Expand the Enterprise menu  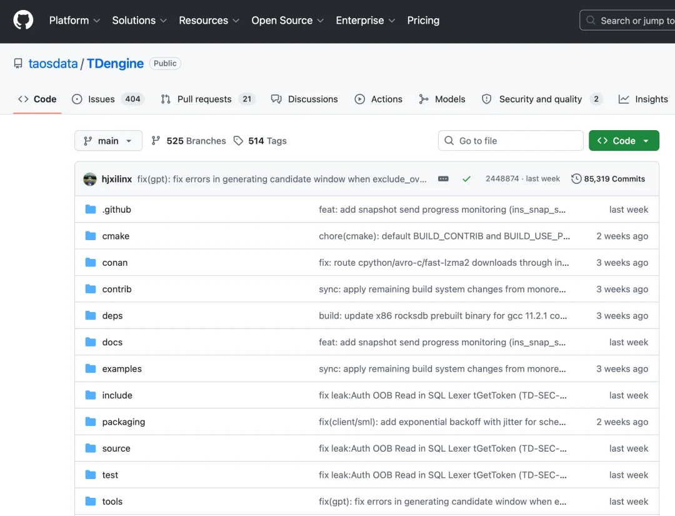pos(365,20)
